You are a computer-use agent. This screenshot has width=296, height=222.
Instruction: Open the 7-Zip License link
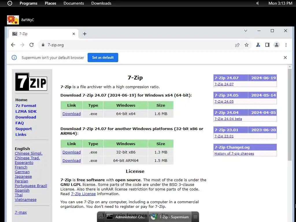pos(83,194)
